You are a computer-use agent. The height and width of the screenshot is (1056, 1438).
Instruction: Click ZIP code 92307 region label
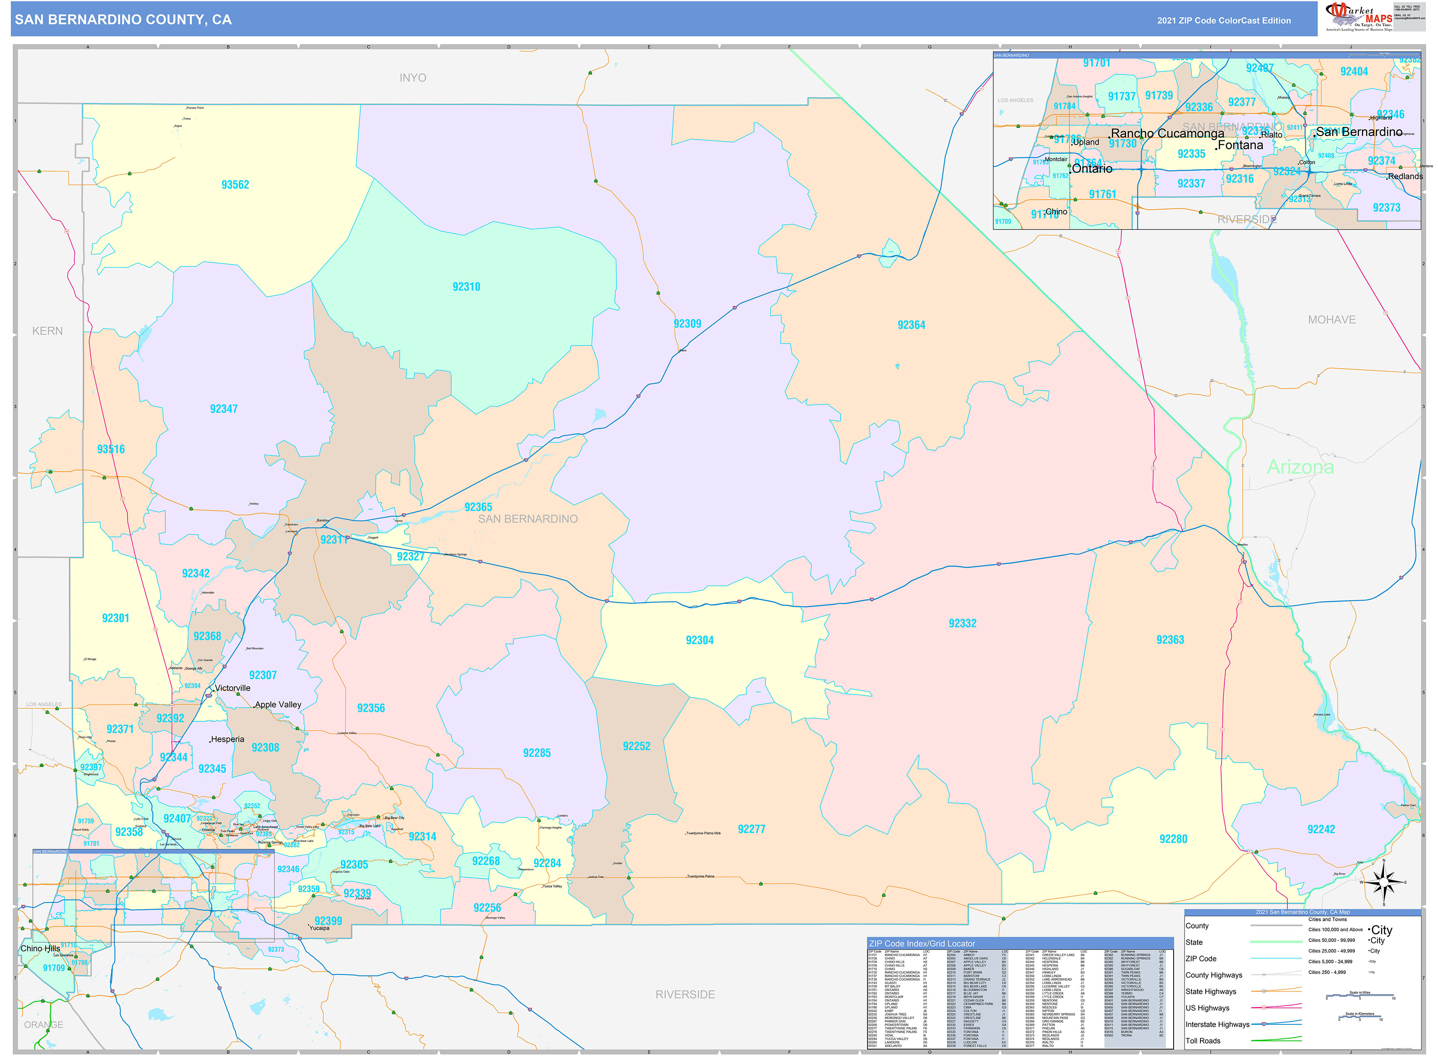click(x=263, y=675)
